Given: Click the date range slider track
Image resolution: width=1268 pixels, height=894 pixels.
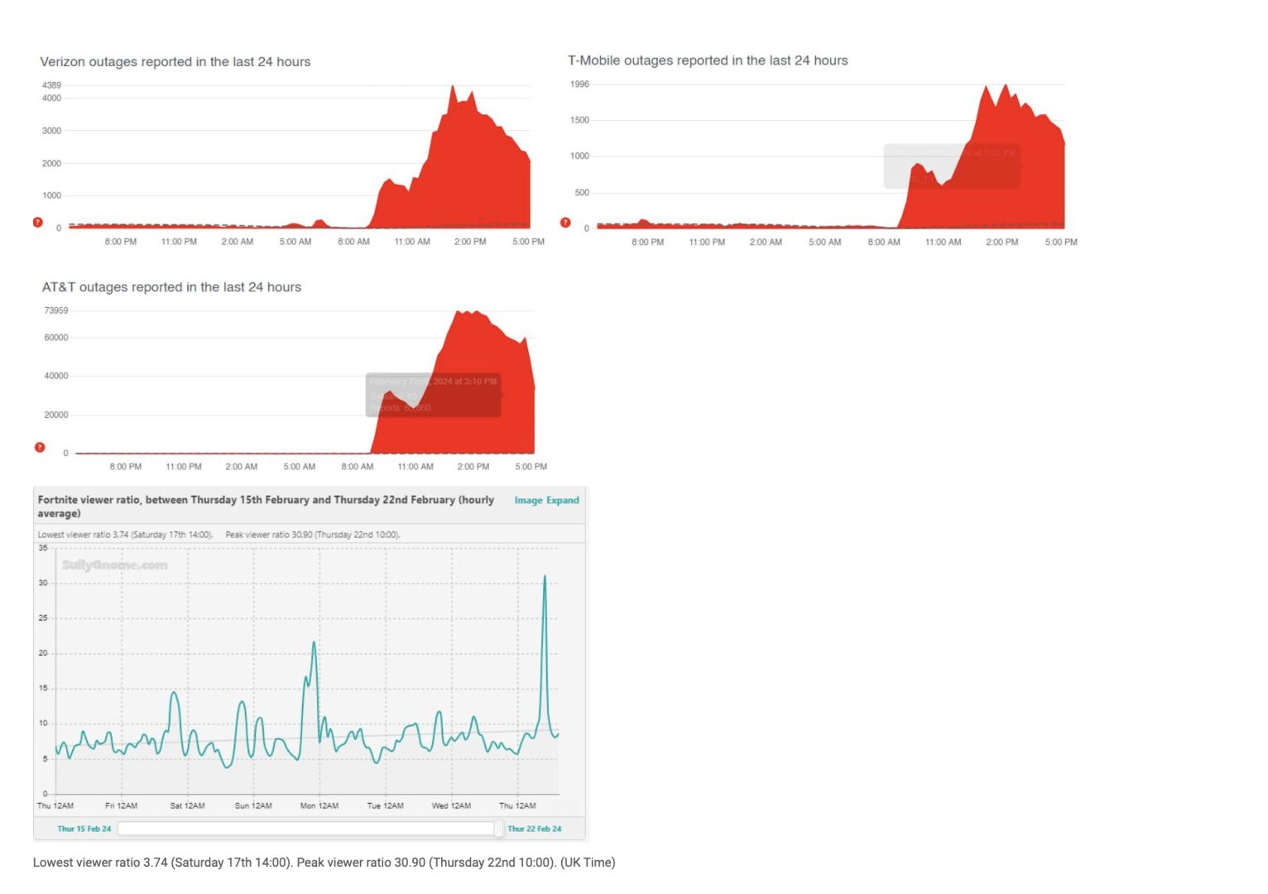Looking at the screenshot, I should (x=306, y=828).
